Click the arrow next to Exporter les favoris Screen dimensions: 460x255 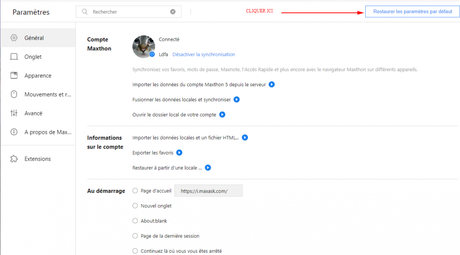tap(179, 153)
